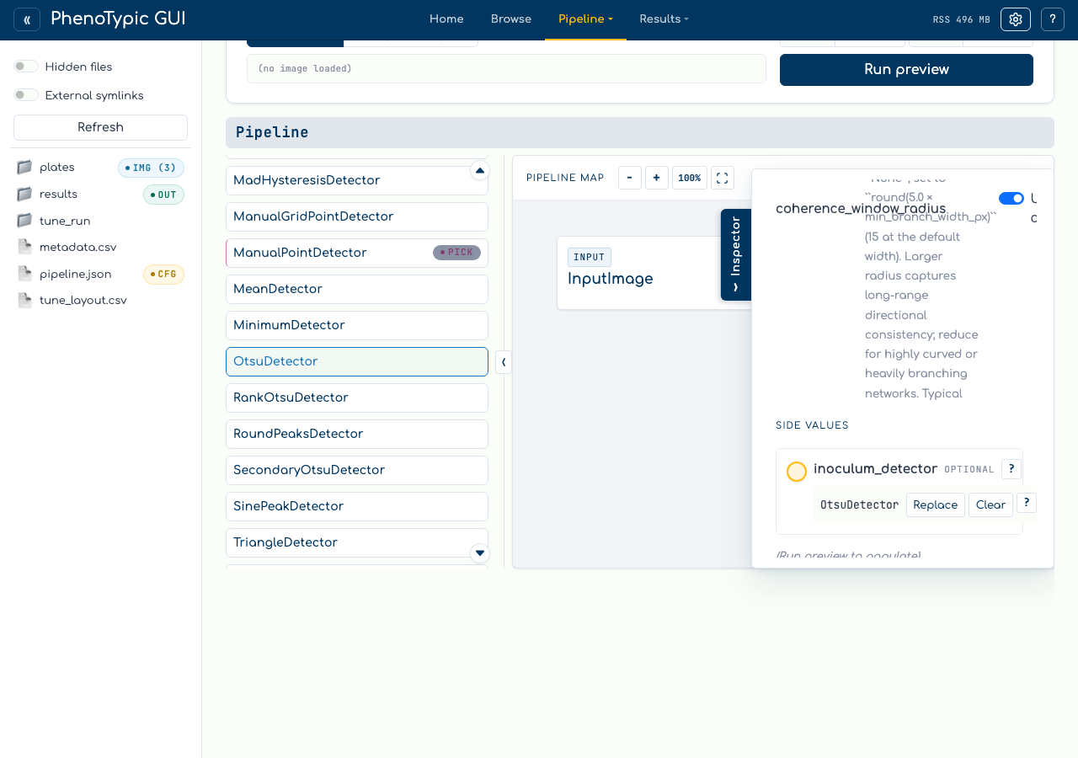Viewport: 1078px width, 758px height.
Task: Click Replace for OtsuDetector
Action: (936, 504)
